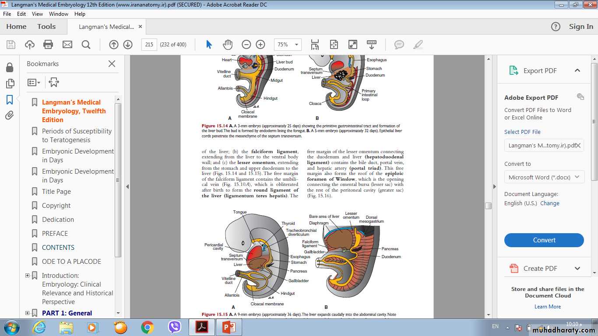This screenshot has height=336, width=598.
Task: Open the Attachments paperclip panel
Action: coord(10,115)
